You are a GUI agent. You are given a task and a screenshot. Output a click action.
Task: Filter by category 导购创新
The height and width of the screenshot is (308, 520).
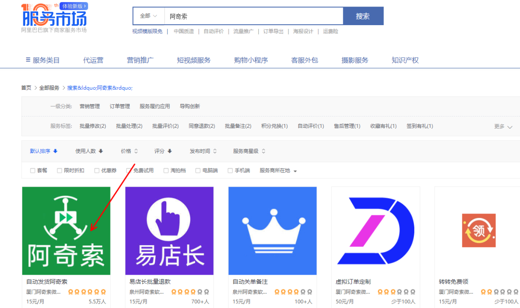[190, 106]
